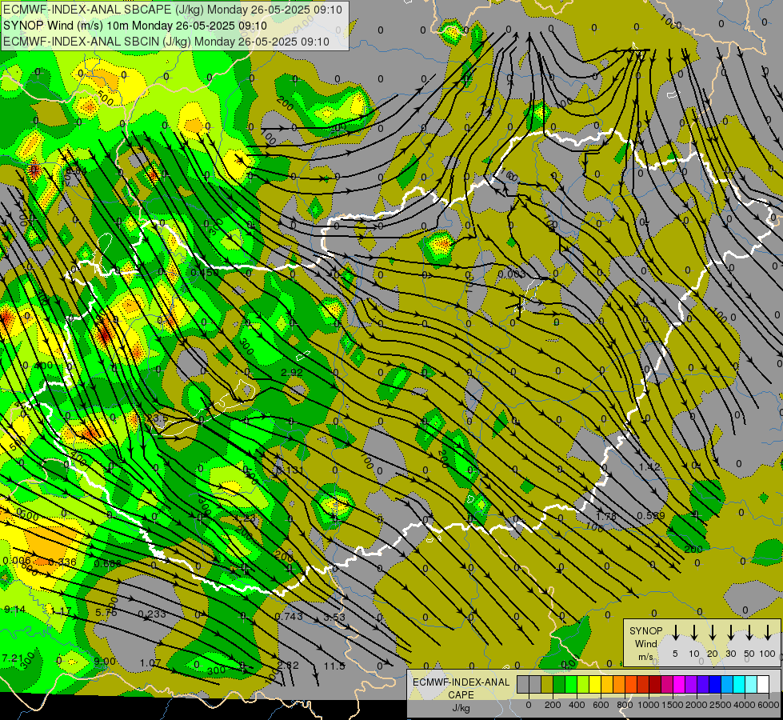The image size is (783, 720).
Task: Click the 50 m/s wind arrow in legend
Action: 749,632
